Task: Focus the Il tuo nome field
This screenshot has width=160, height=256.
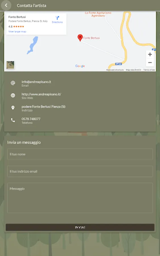Action: pyautogui.click(x=80, y=154)
